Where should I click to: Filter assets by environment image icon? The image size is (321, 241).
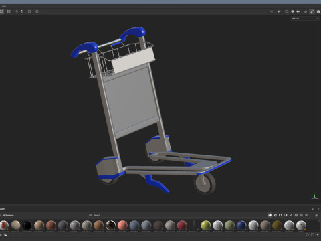click(307, 215)
